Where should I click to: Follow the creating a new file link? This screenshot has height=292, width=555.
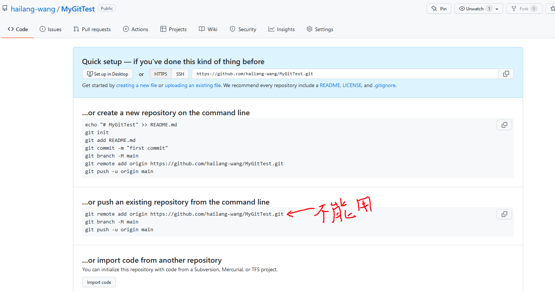[137, 85]
